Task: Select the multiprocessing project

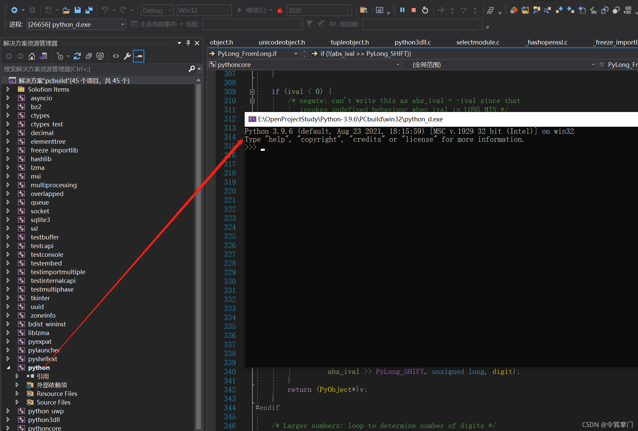Action: coord(54,185)
